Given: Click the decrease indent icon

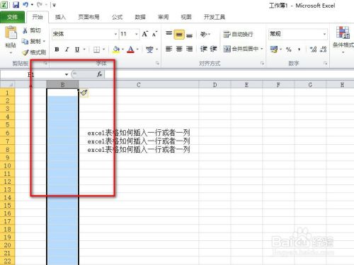Looking at the screenshot, I should pyautogui.click(x=203, y=49).
